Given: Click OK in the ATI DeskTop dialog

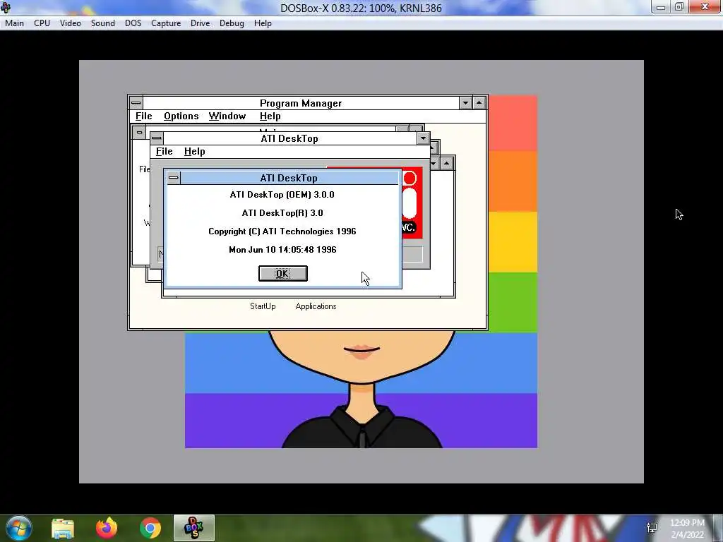Looking at the screenshot, I should click(282, 273).
